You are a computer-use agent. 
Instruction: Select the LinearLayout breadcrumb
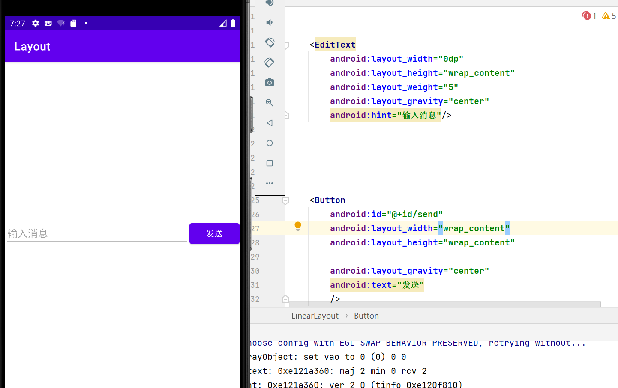(x=315, y=316)
